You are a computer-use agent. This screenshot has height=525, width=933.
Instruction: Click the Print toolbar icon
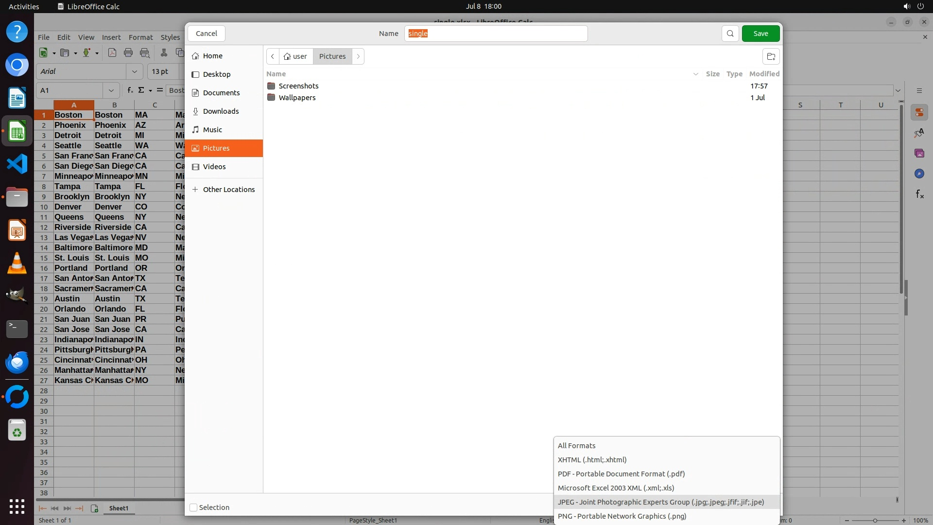[128, 53]
